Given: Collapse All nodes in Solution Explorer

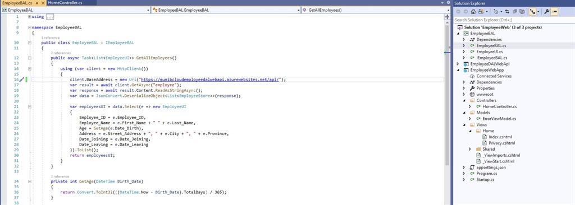Looking at the screenshot, I should [514, 12].
